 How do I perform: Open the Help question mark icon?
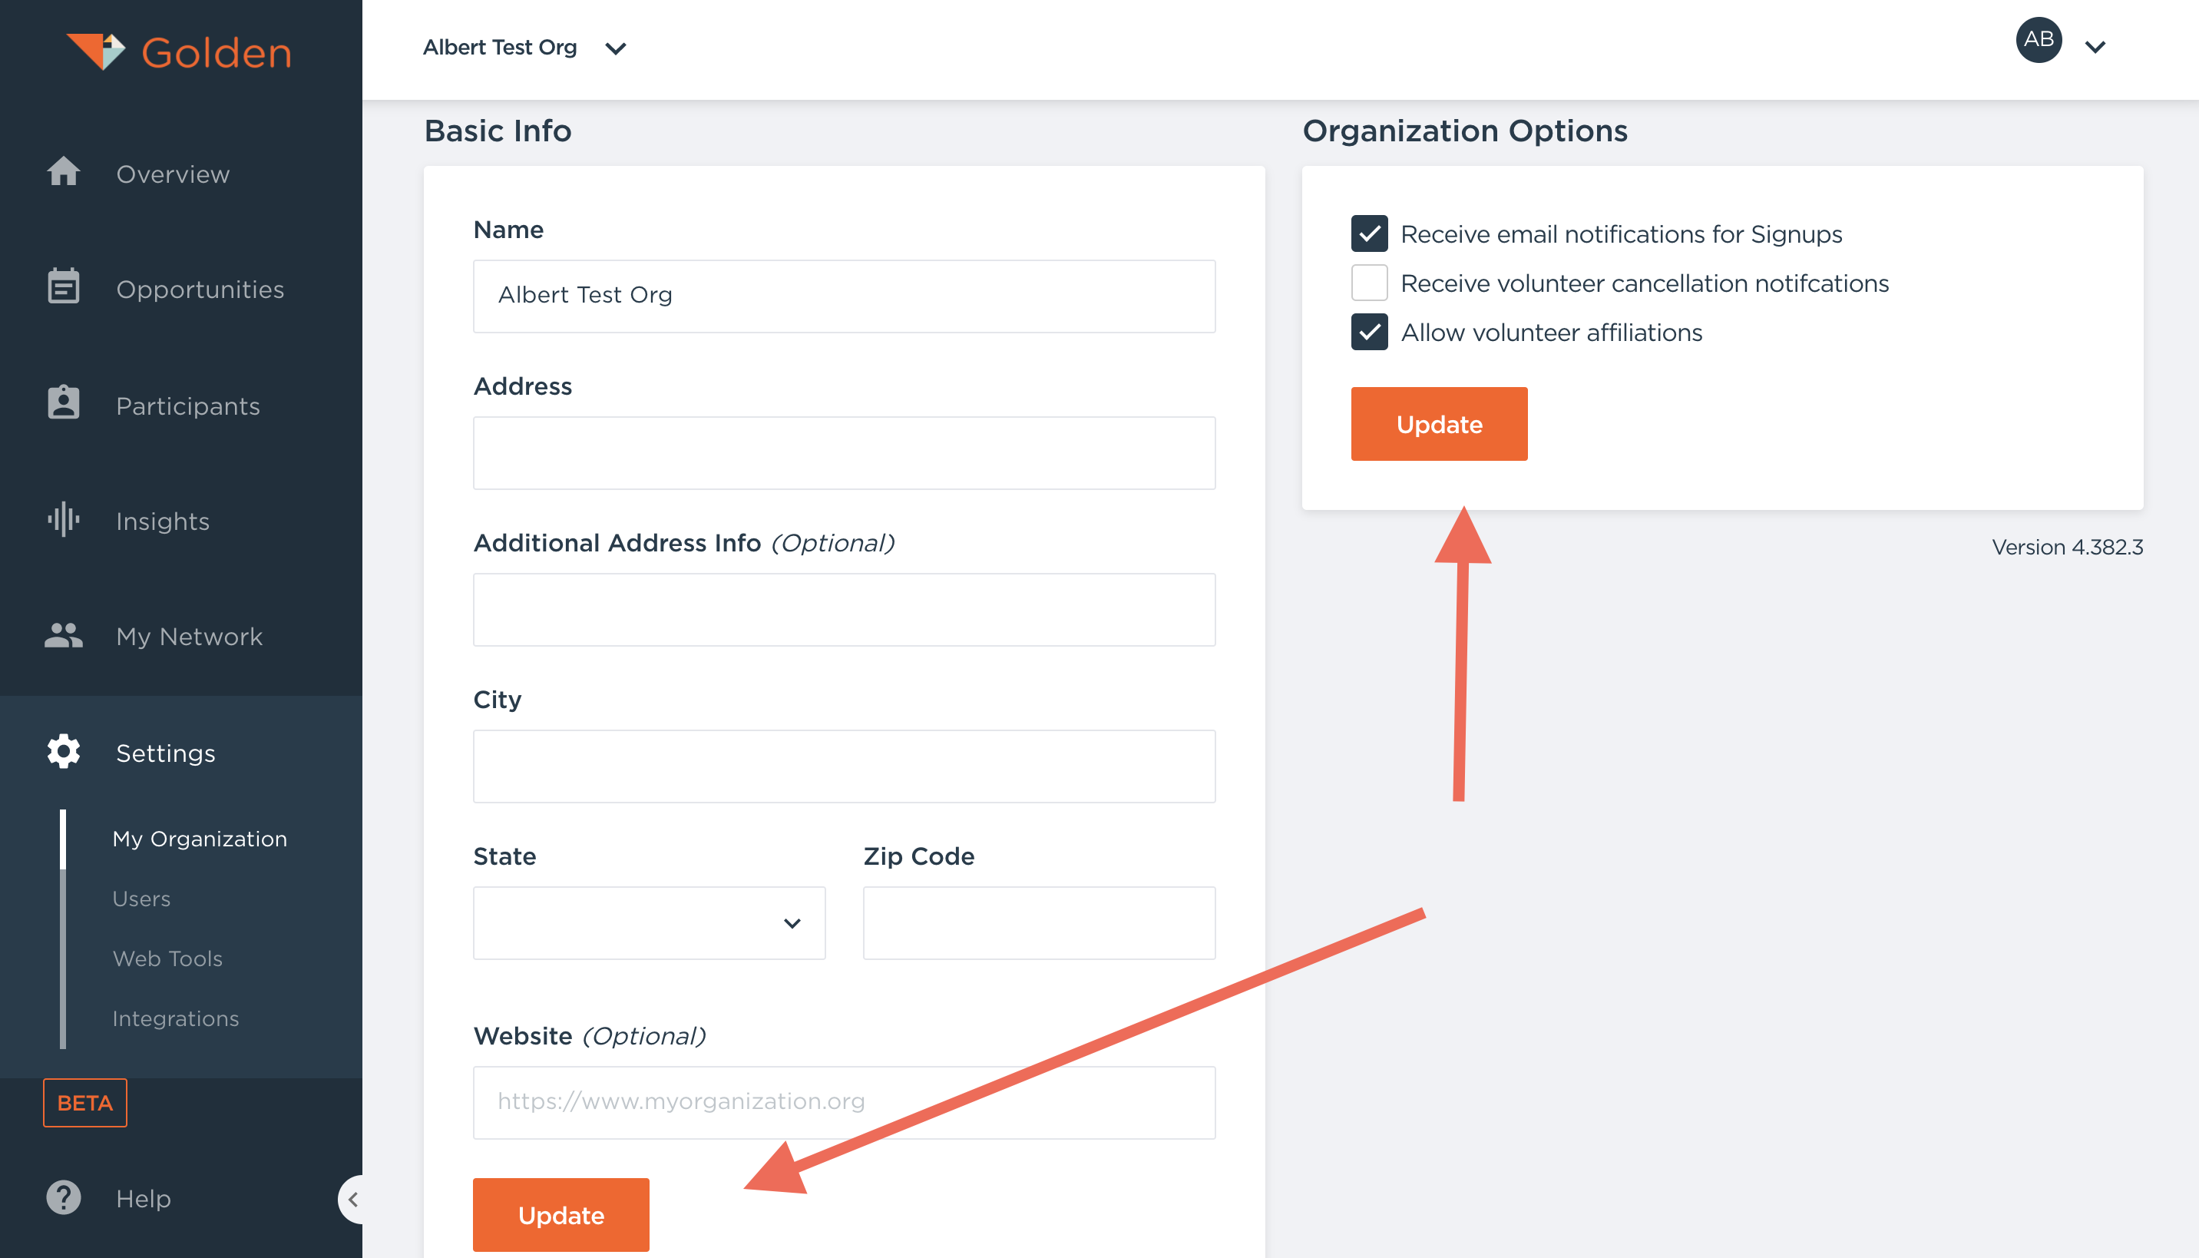[x=63, y=1197]
